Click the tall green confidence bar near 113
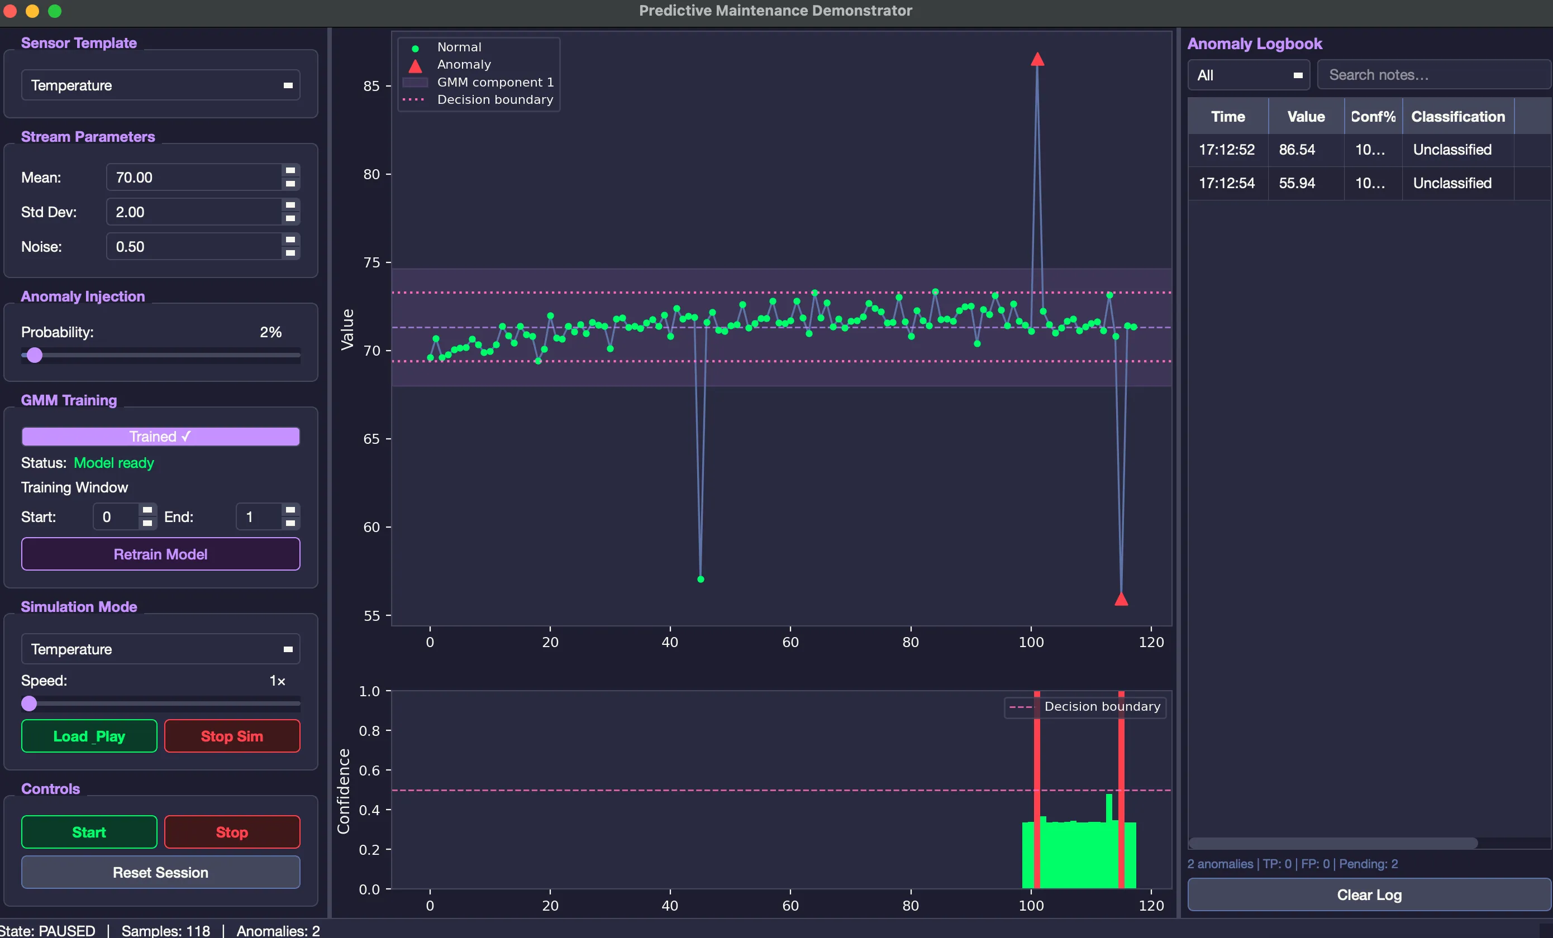 pyautogui.click(x=1109, y=840)
